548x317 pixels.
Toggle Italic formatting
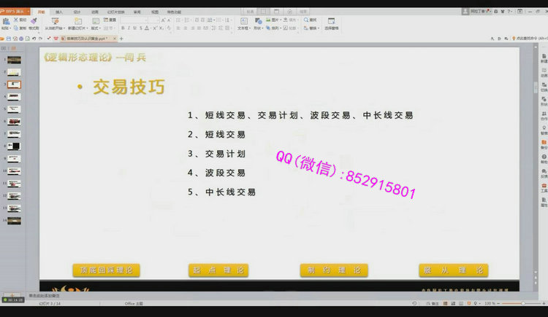[x=130, y=28]
